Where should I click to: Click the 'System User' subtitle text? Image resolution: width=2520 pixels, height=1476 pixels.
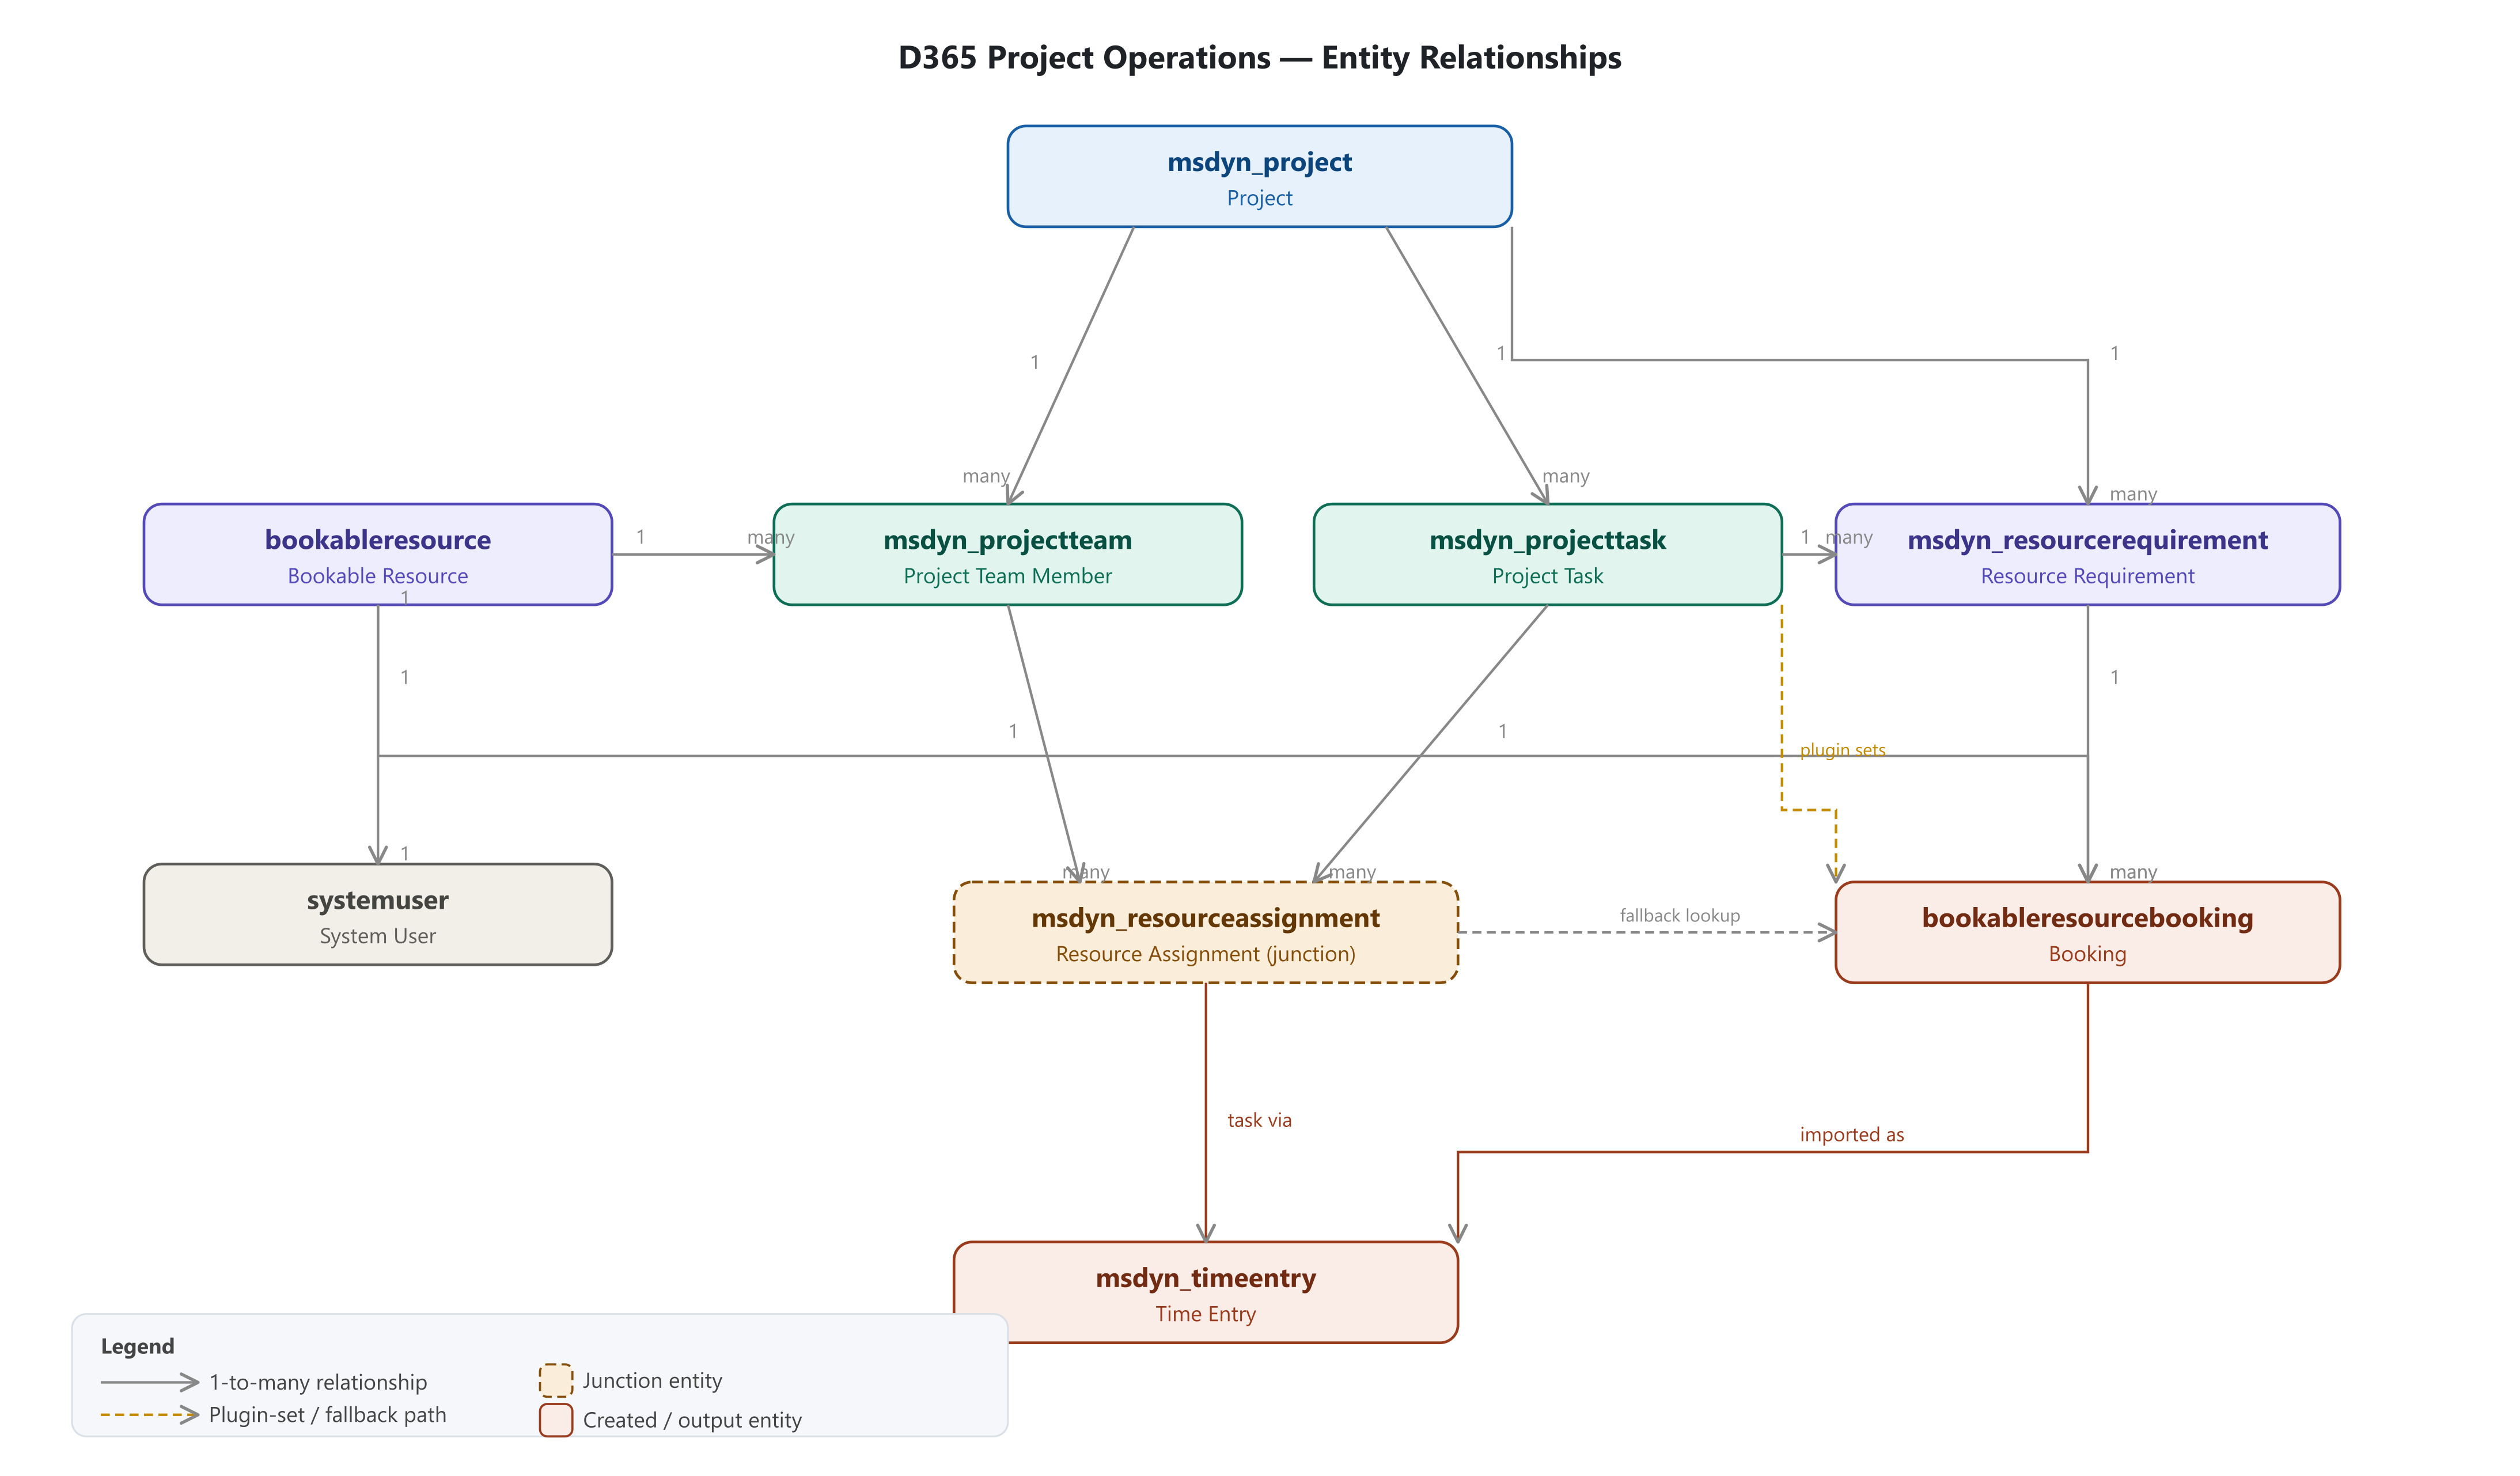click(x=377, y=936)
